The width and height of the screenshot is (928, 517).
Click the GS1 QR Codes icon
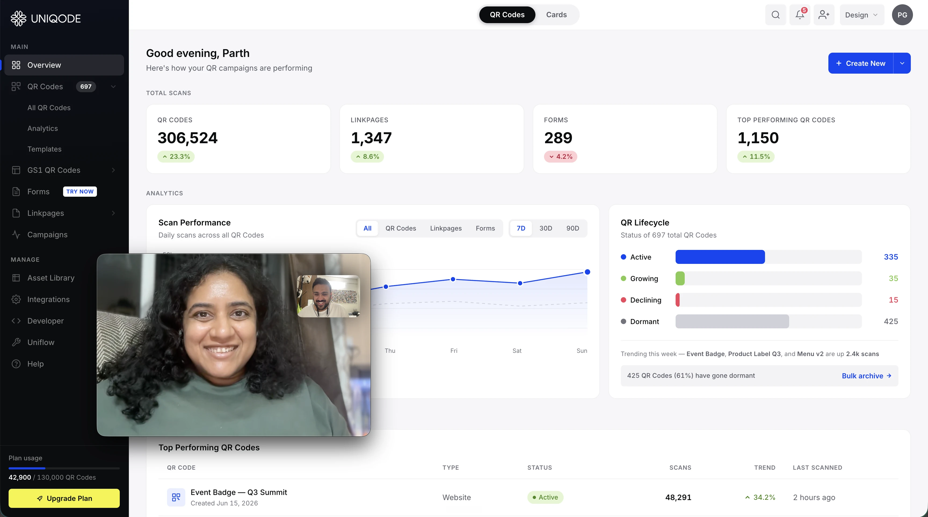pyautogui.click(x=16, y=170)
